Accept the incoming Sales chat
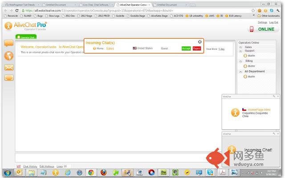The image size is (285, 178). click(x=186, y=49)
